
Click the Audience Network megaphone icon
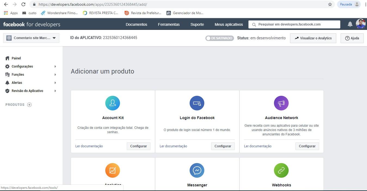click(281, 103)
